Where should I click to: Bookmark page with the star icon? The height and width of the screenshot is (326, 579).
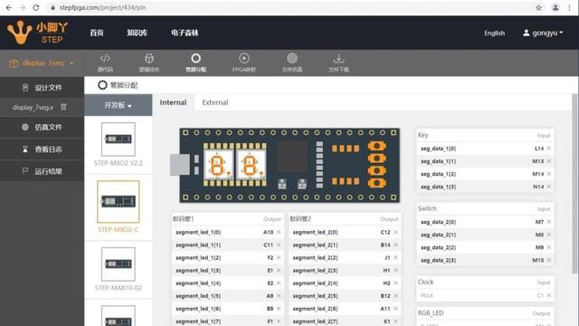point(539,7)
